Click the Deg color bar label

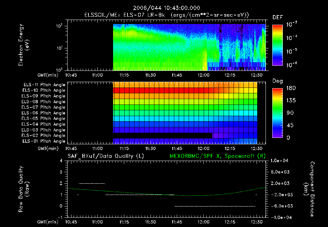[x=278, y=81]
